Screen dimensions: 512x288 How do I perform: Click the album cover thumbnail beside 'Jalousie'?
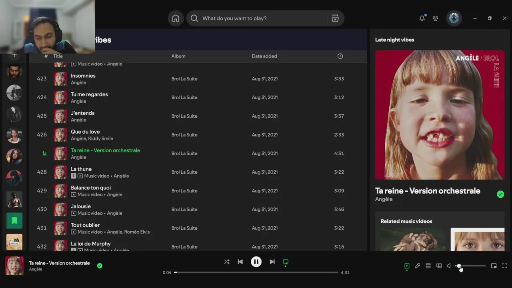coord(60,209)
